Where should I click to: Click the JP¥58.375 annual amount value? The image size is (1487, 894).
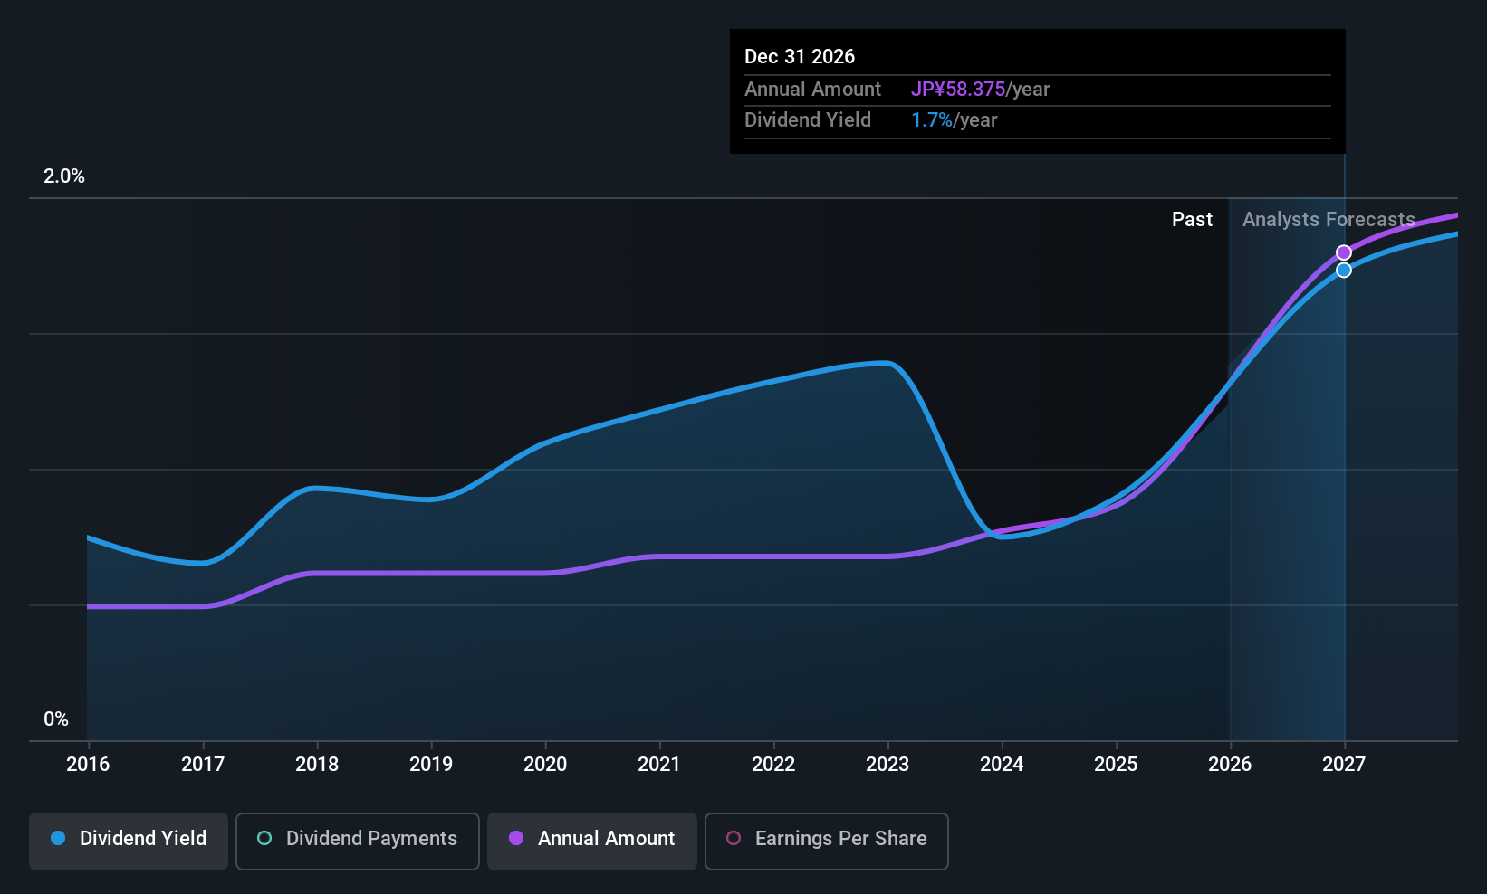coord(958,89)
